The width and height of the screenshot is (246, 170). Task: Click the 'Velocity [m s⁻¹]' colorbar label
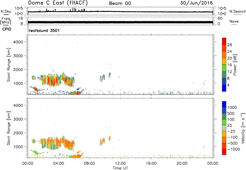tap(243, 128)
